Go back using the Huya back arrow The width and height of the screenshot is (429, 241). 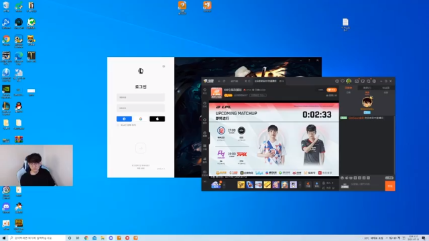click(219, 81)
